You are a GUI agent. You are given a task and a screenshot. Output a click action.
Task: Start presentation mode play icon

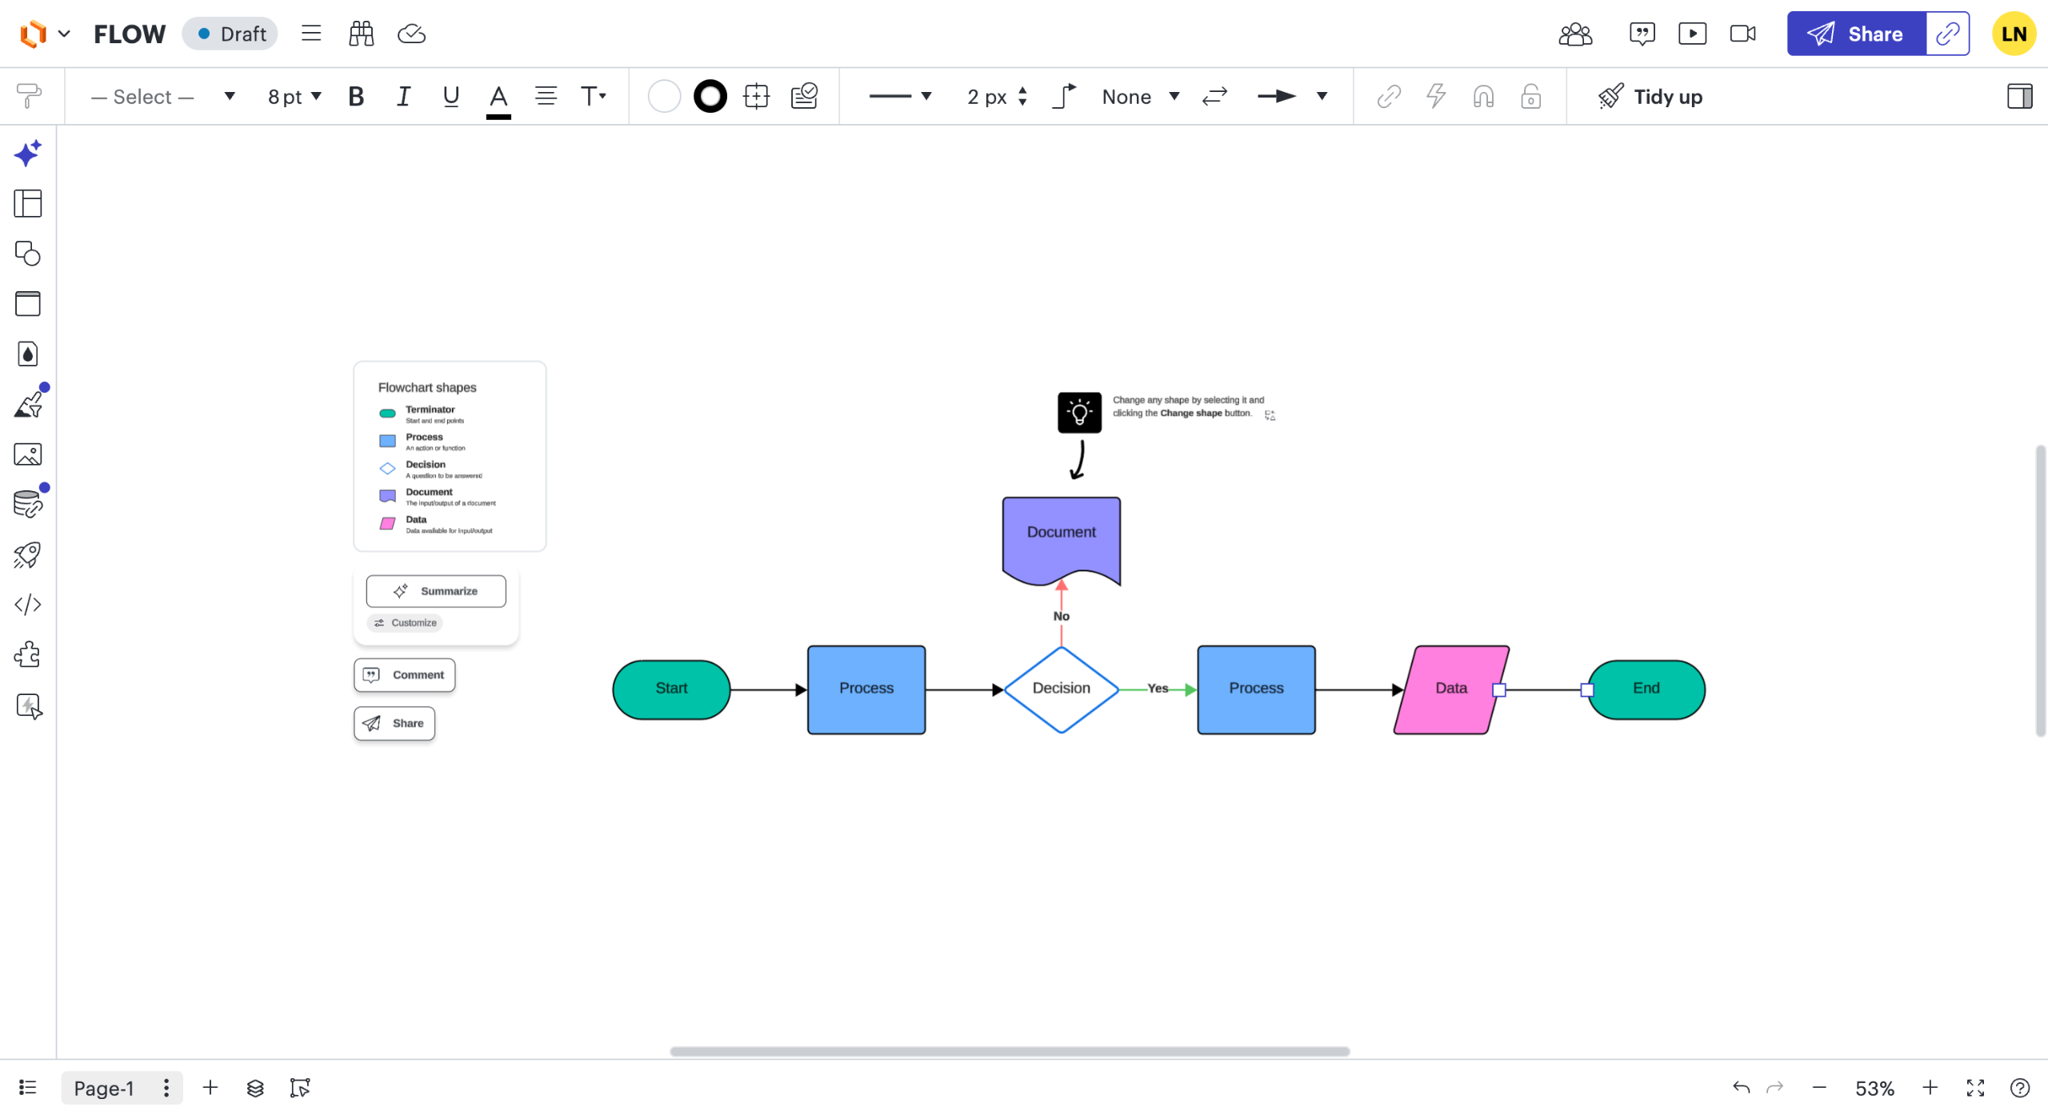1692,34
